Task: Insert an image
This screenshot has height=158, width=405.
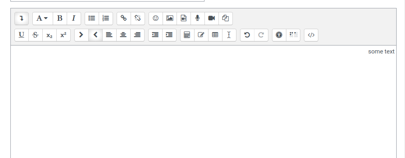Action: coord(170,18)
